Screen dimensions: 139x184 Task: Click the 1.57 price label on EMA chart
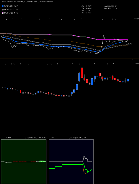(130, 44)
